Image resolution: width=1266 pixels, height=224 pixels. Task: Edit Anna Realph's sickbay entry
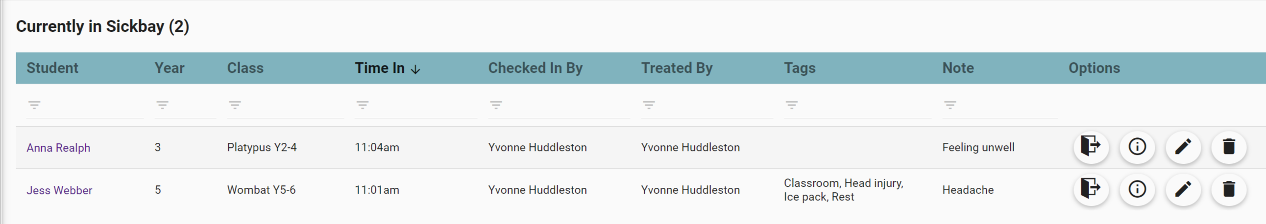1183,147
